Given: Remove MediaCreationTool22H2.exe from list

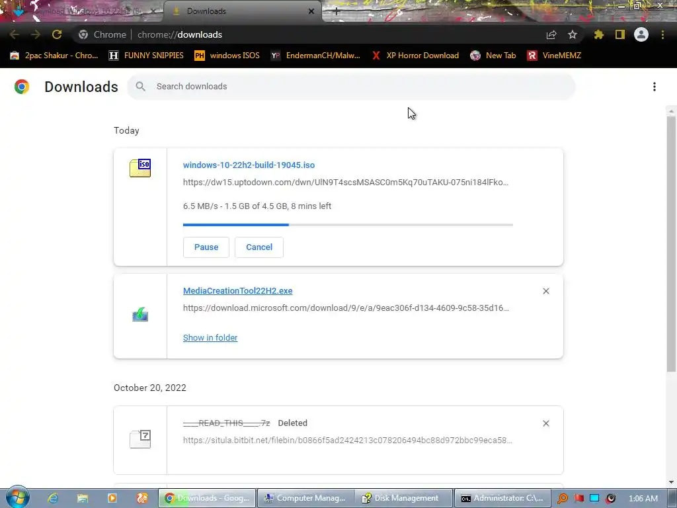Looking at the screenshot, I should [546, 291].
